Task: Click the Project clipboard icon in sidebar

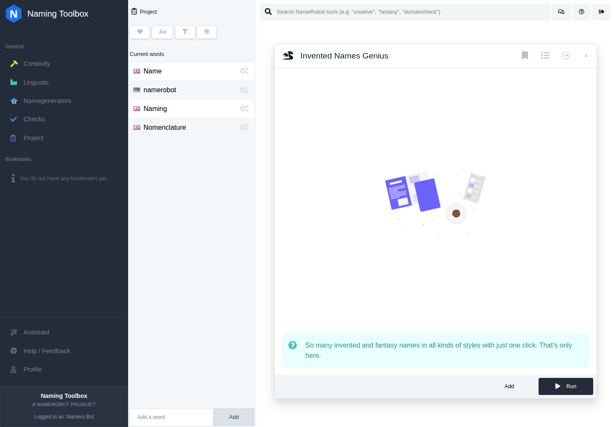Action: click(13, 138)
